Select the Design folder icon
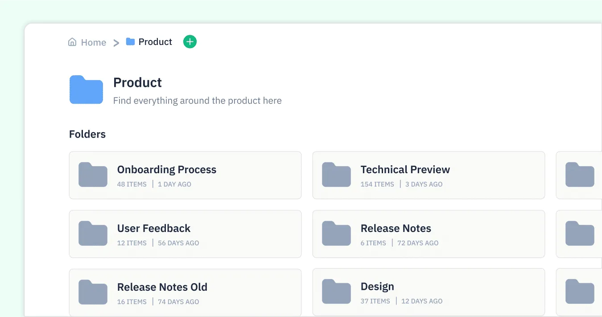Viewport: 602px width, 317px height. coord(336,292)
